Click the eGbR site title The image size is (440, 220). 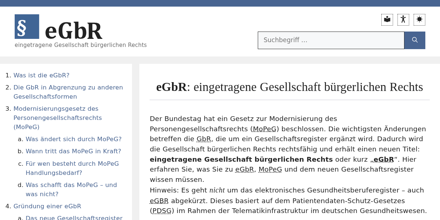73,31
